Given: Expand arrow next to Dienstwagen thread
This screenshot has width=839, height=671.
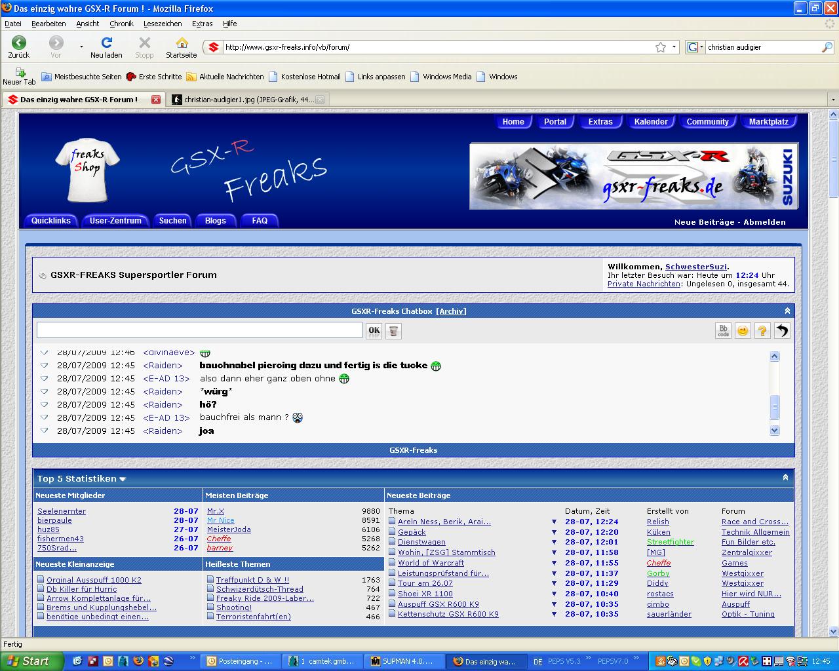Looking at the screenshot, I should (554, 543).
